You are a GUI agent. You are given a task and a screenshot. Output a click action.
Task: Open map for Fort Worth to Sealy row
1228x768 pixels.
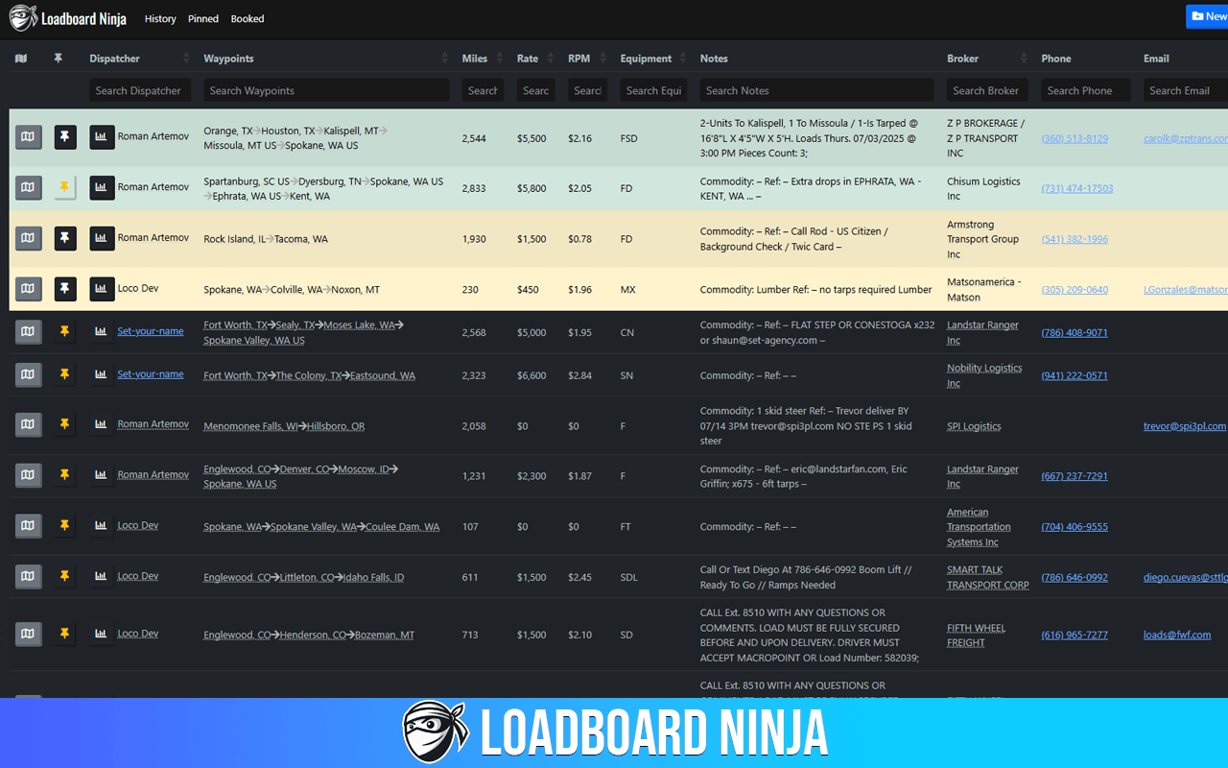click(x=29, y=332)
